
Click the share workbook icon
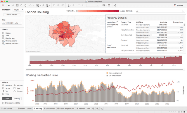point(115,5)
